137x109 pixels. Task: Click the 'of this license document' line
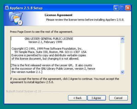click(x=45, y=59)
